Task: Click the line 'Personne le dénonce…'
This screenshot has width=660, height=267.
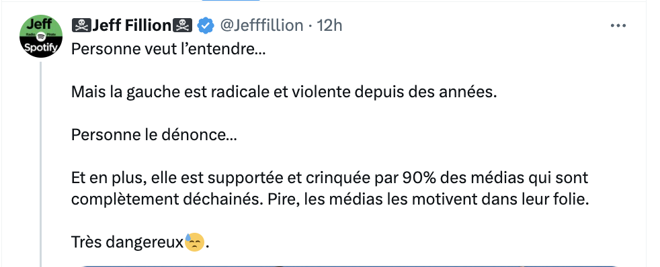Action: (x=154, y=136)
